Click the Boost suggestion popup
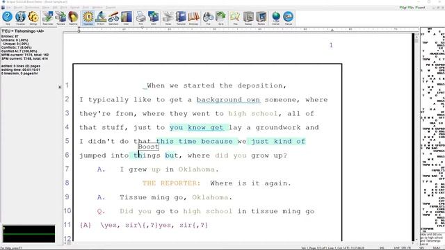The width and height of the screenshot is (445, 250). point(148,147)
